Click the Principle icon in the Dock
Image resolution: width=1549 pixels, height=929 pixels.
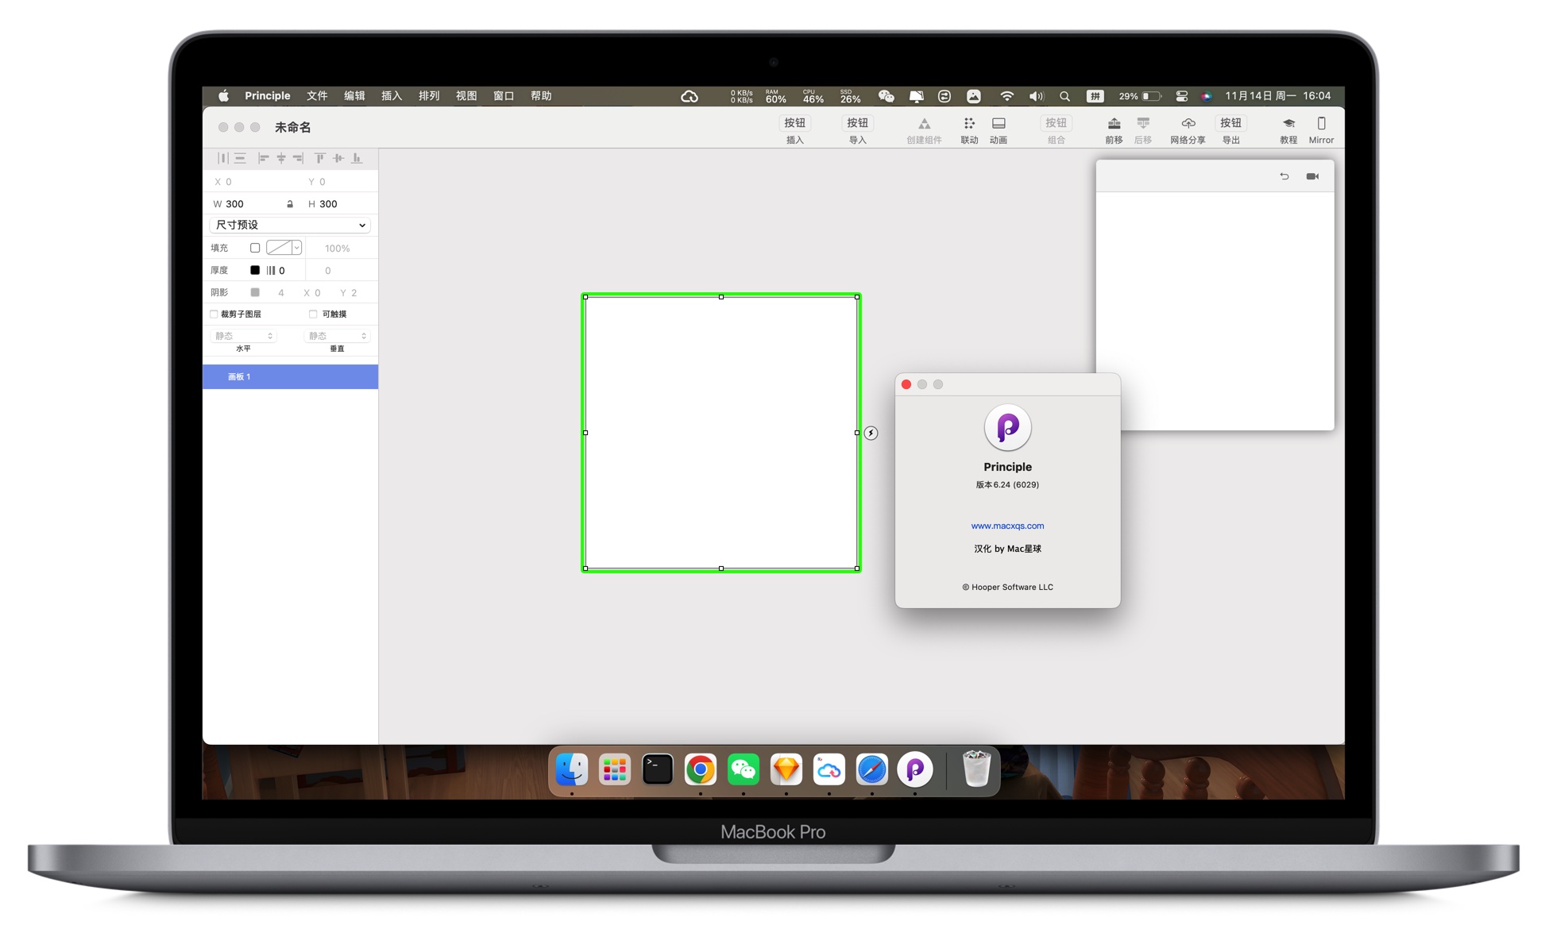(915, 769)
